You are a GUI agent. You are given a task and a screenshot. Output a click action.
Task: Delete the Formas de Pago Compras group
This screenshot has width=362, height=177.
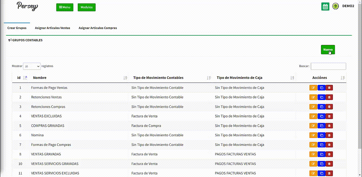tap(329, 145)
